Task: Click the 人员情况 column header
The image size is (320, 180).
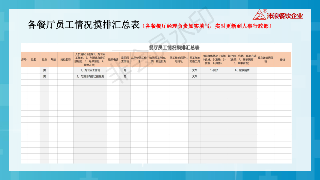Action: (x=90, y=59)
